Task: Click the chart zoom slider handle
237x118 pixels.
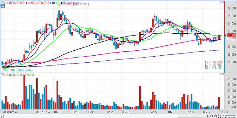Action: [x=225, y=115]
